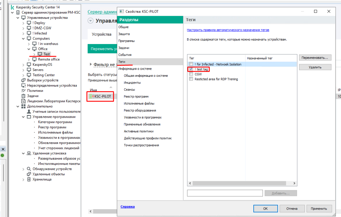Click the monitor icon beside ! Deploy
Screen dimensions: 341x217
pyautogui.click(x=29, y=23)
